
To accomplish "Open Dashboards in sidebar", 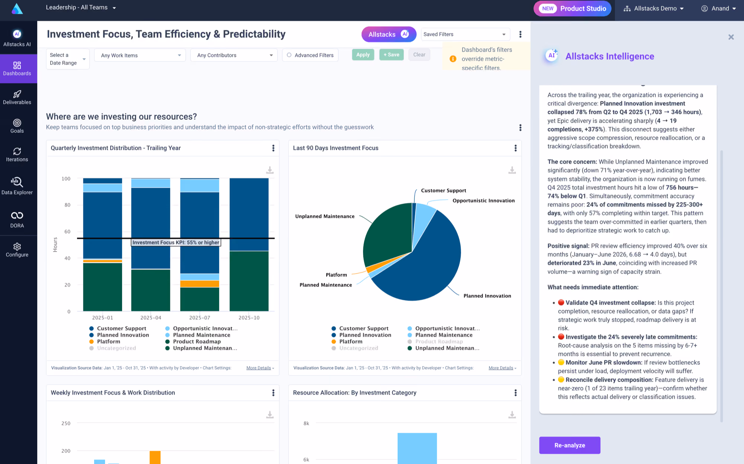I will click(x=17, y=69).
